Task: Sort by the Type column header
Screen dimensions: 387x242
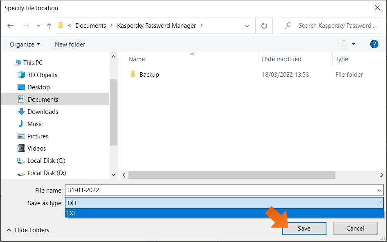Action: (x=342, y=59)
